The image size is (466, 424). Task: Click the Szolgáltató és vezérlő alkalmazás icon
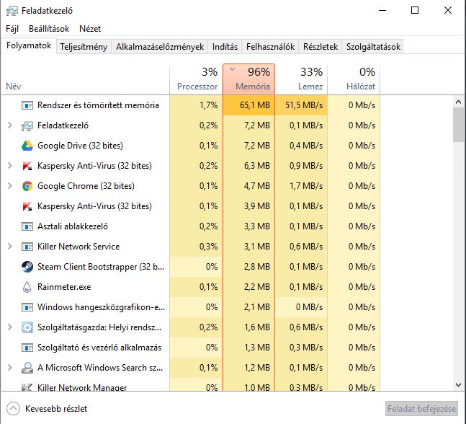(27, 348)
